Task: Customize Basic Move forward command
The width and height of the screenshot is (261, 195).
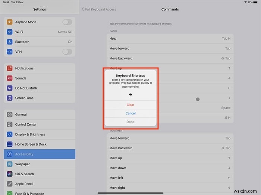Action: coord(170,48)
